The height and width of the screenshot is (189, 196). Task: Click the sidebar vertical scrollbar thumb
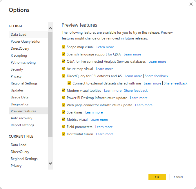point(50,84)
